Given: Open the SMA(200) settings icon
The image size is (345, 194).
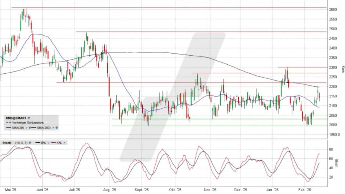Looking at the screenshot, I should click(x=56, y=127).
